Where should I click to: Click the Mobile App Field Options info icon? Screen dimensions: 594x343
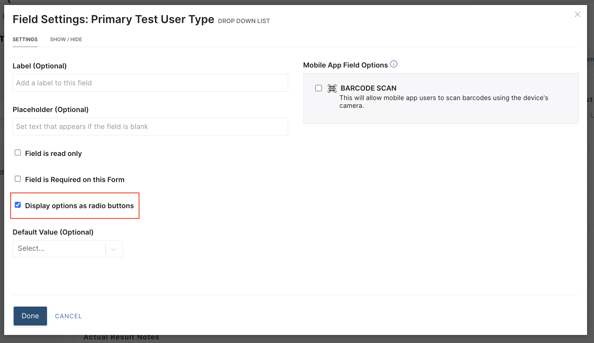(393, 64)
